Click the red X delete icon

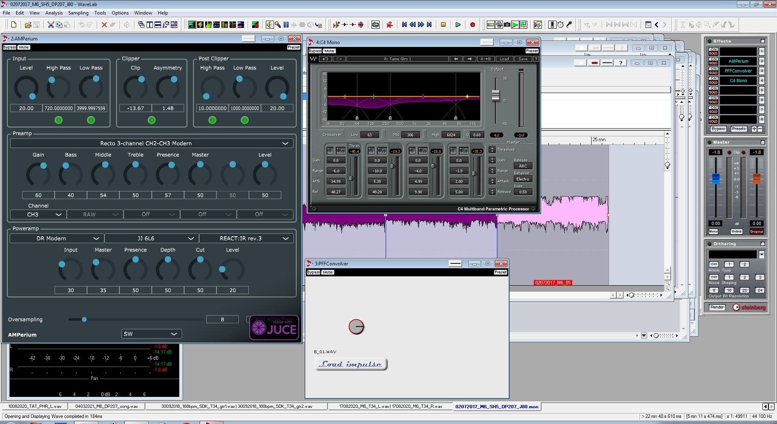[x=104, y=25]
